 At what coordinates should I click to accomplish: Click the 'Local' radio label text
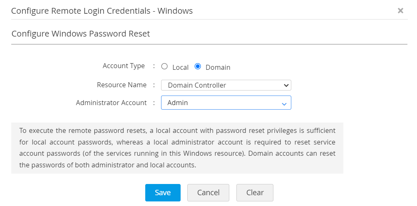point(180,67)
